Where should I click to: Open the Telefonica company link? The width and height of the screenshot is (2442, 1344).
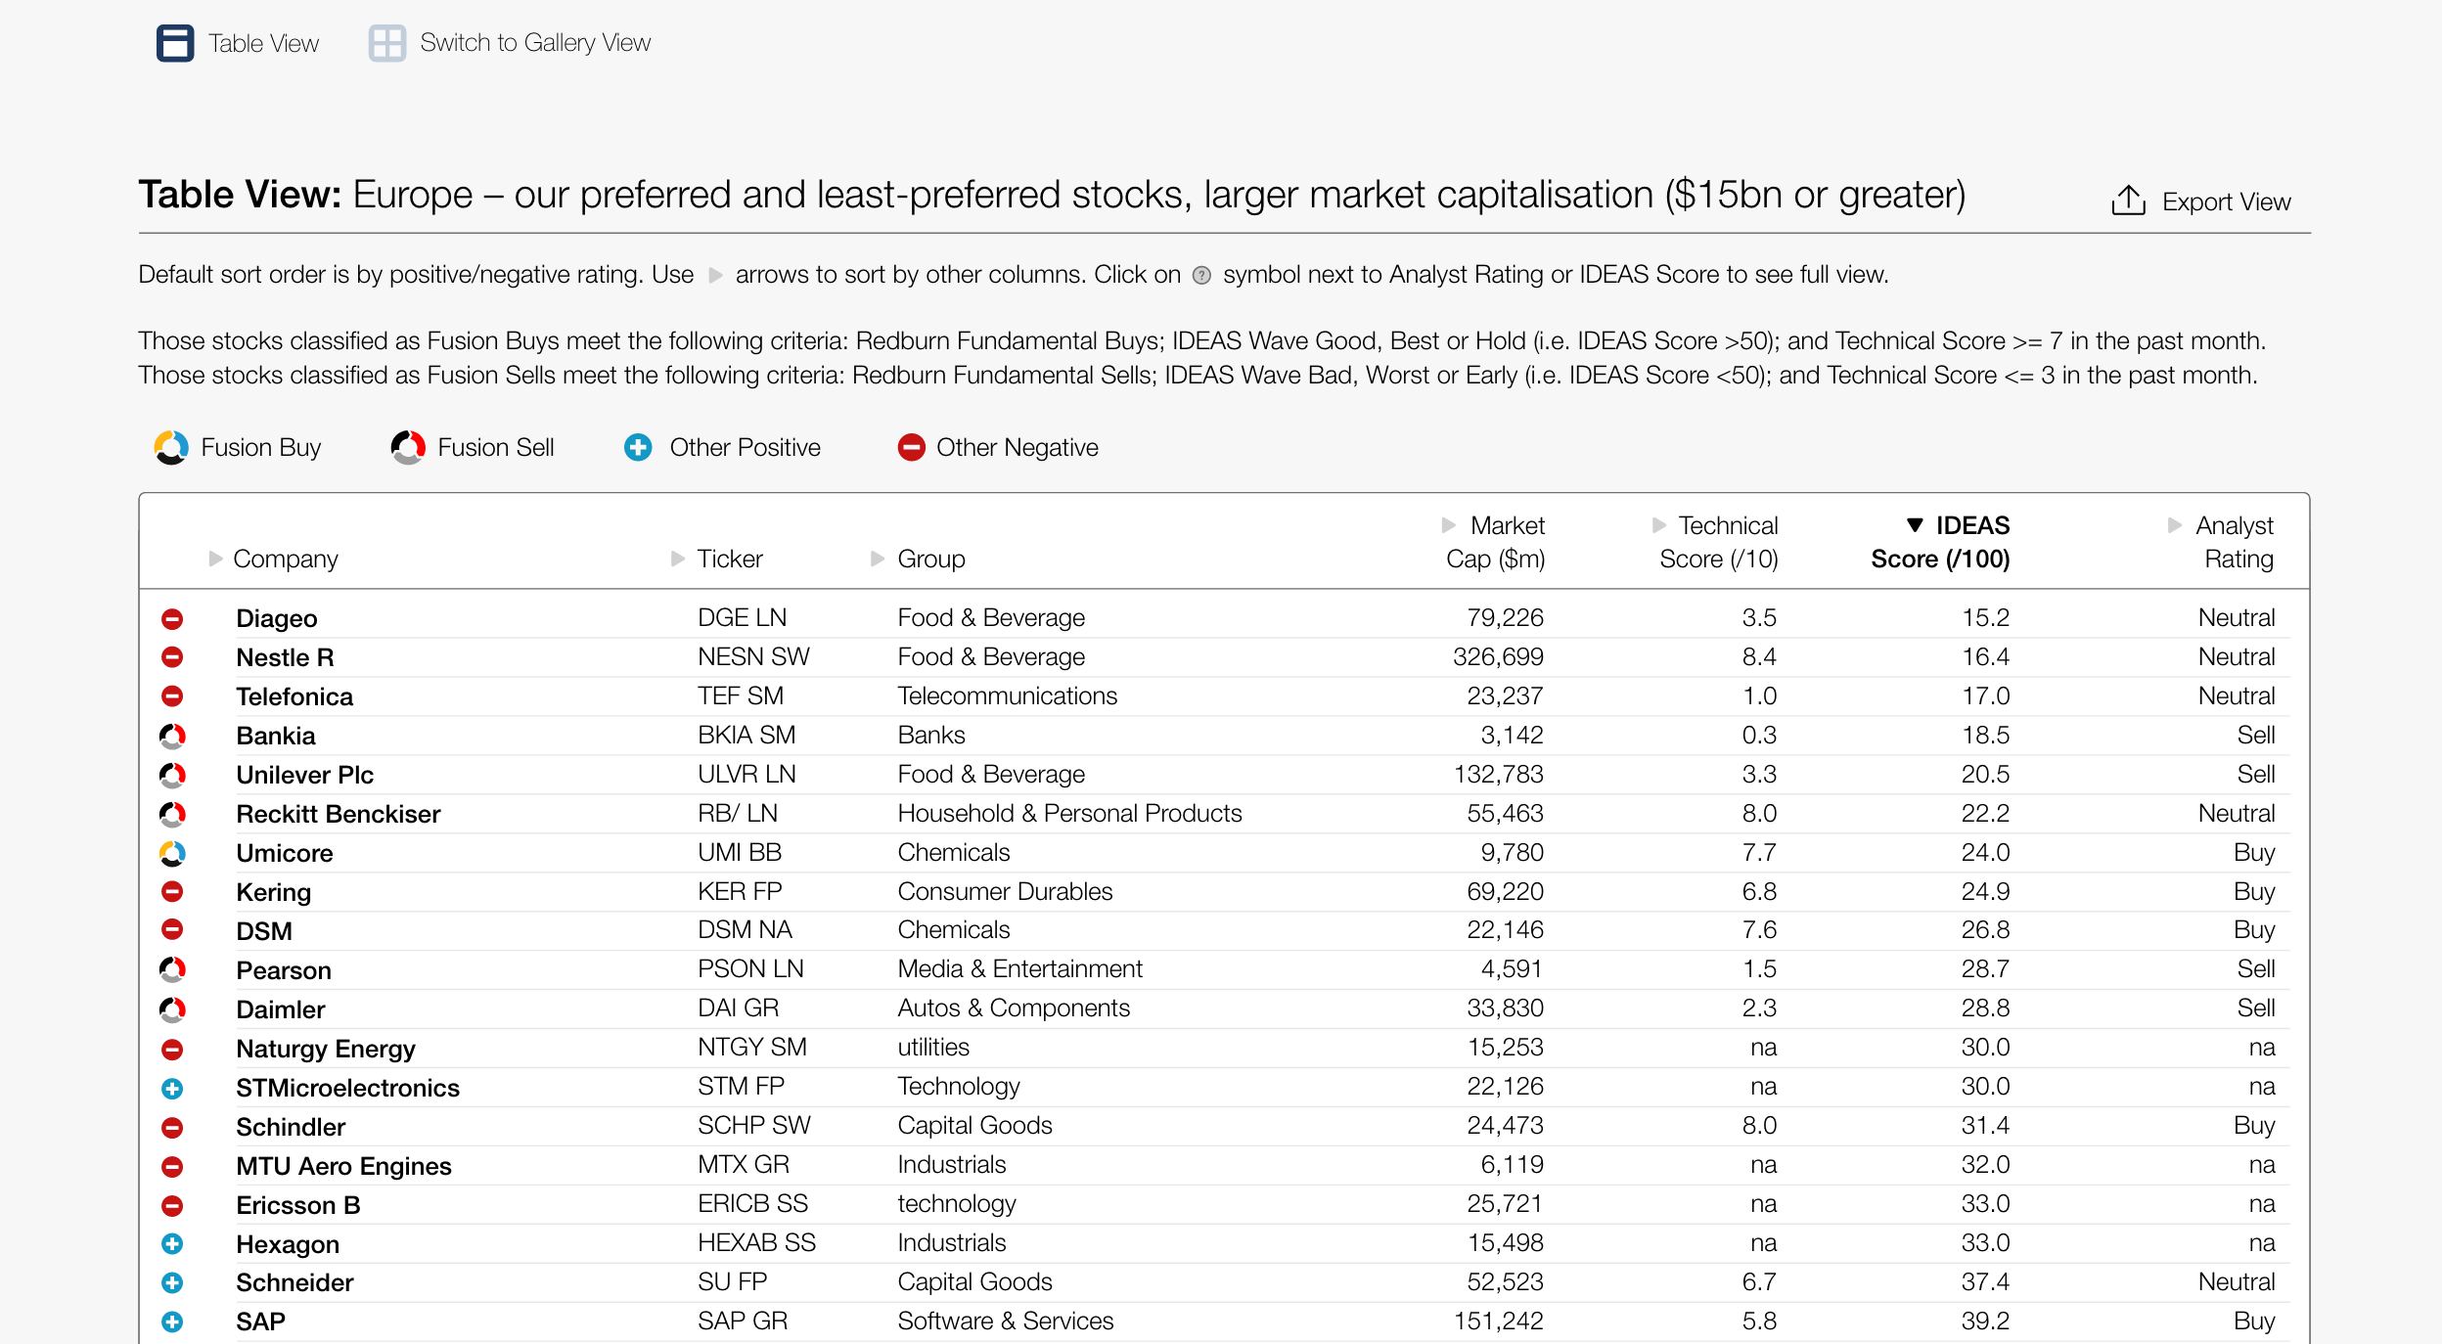(x=294, y=696)
